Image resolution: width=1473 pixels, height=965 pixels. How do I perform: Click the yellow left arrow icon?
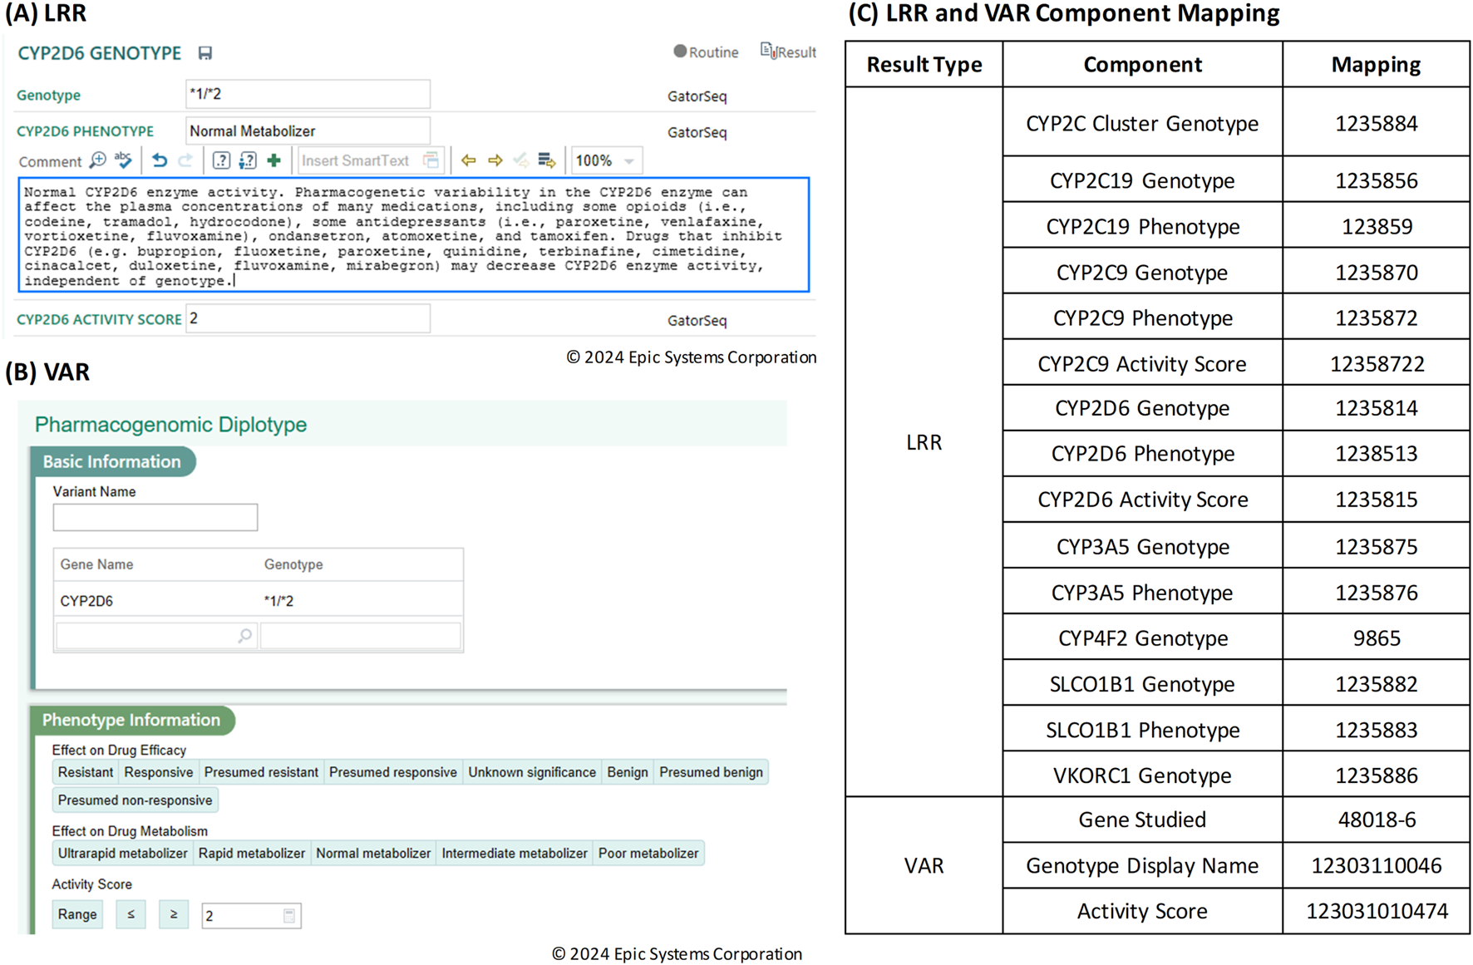[469, 160]
